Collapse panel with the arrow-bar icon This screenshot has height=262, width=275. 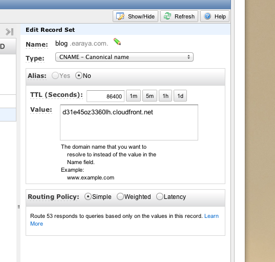[9, 32]
